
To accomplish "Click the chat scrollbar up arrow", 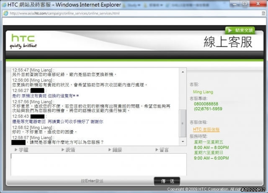I will pos(183,72).
